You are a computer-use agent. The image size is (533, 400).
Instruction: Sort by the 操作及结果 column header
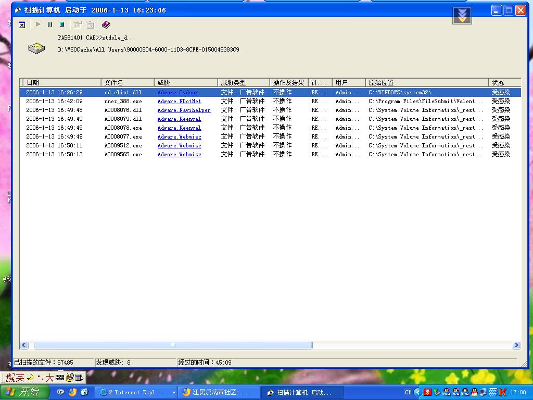[289, 83]
